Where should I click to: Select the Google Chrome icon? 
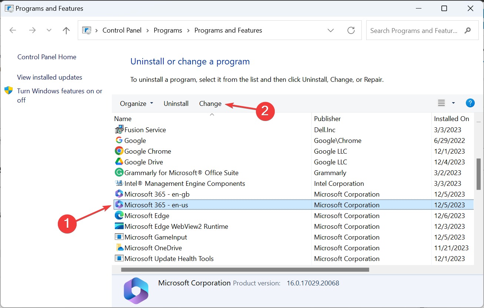click(x=119, y=151)
